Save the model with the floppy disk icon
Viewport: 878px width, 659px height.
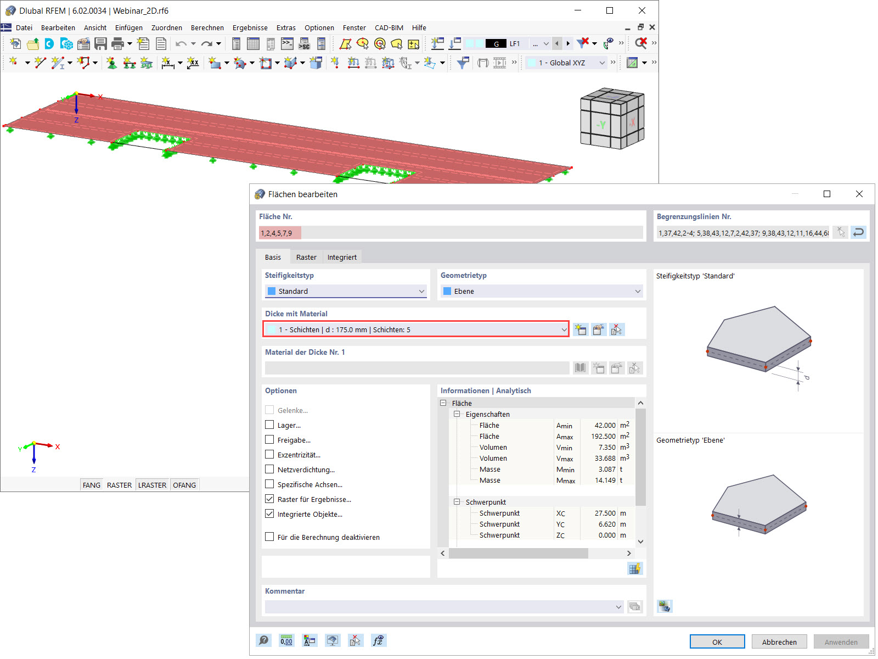click(100, 43)
